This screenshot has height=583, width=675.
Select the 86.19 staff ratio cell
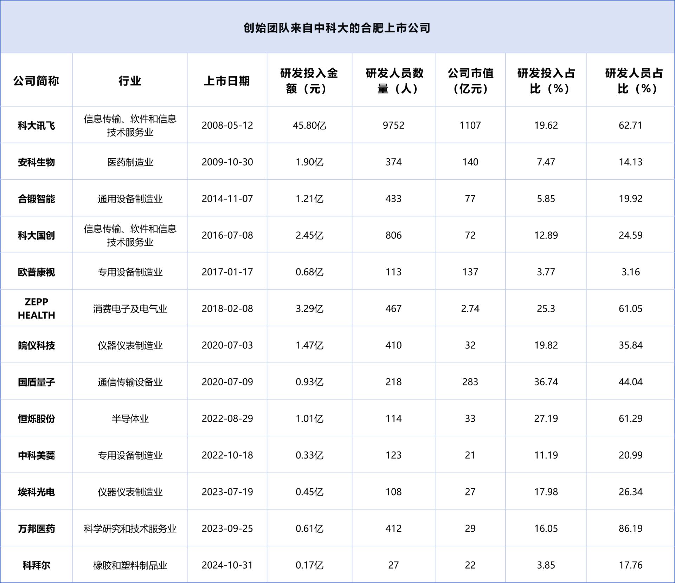coord(630,528)
